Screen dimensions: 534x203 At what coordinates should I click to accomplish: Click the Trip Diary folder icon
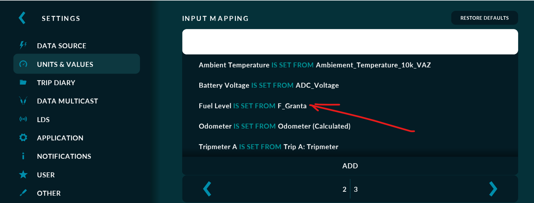23,82
